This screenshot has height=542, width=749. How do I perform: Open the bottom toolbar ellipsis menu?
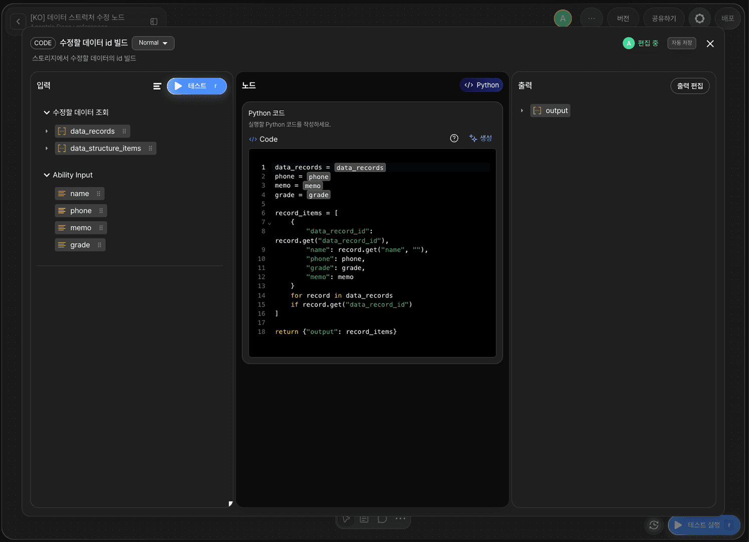pos(400,519)
